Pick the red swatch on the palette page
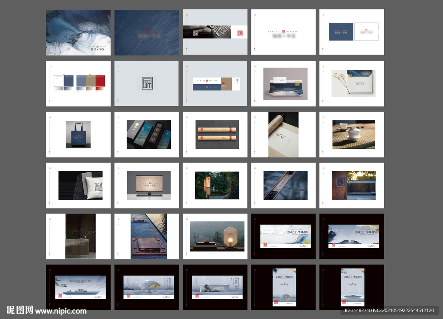This screenshot has height=319, width=443. coord(100,81)
